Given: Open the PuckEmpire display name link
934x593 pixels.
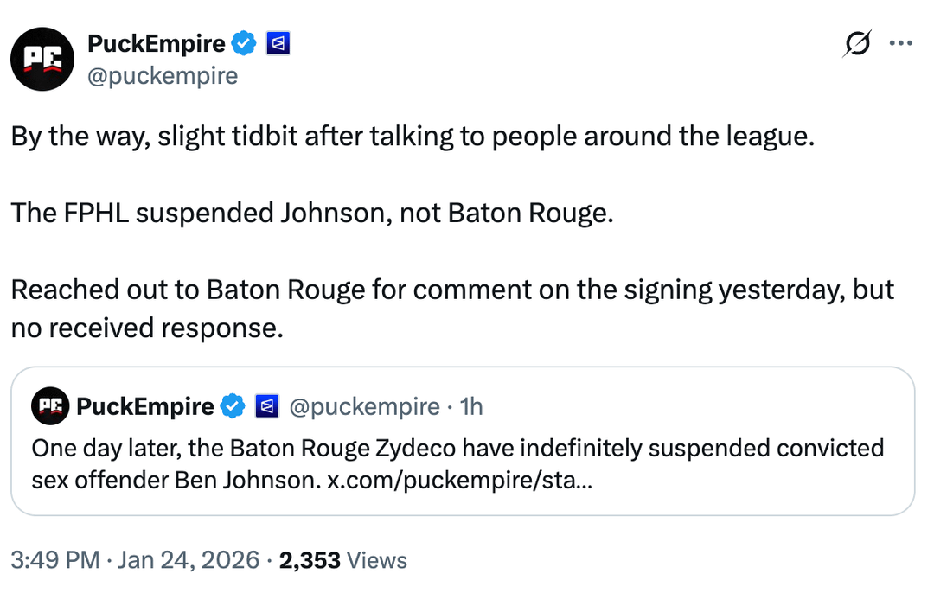Looking at the screenshot, I should (156, 43).
